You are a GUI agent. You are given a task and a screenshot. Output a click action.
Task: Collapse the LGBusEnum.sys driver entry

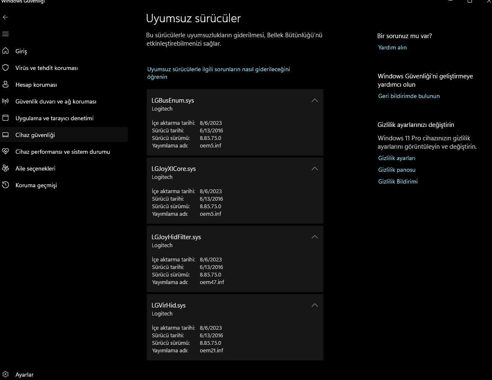pos(315,101)
